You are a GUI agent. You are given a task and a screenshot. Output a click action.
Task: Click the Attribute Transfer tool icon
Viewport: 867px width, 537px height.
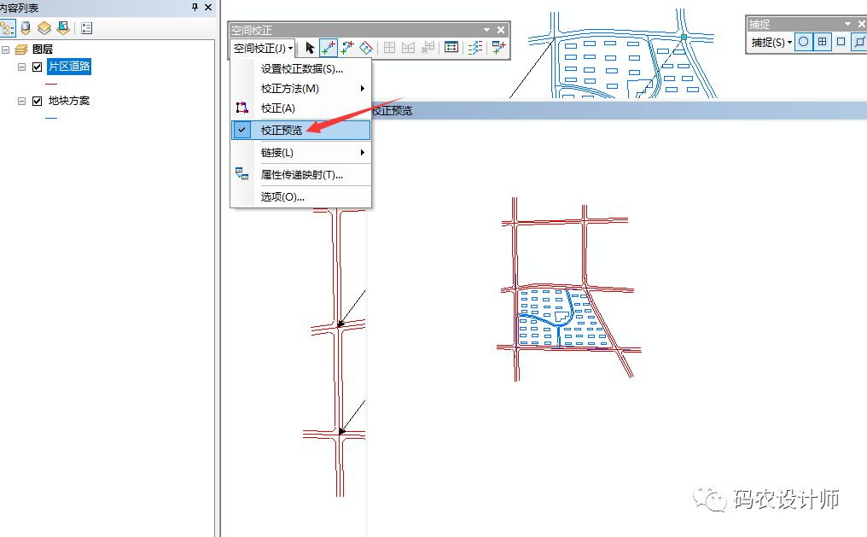pos(499,49)
